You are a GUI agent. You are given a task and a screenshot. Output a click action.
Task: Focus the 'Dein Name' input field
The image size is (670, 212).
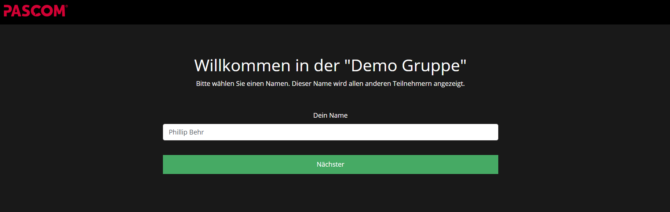[x=330, y=132]
